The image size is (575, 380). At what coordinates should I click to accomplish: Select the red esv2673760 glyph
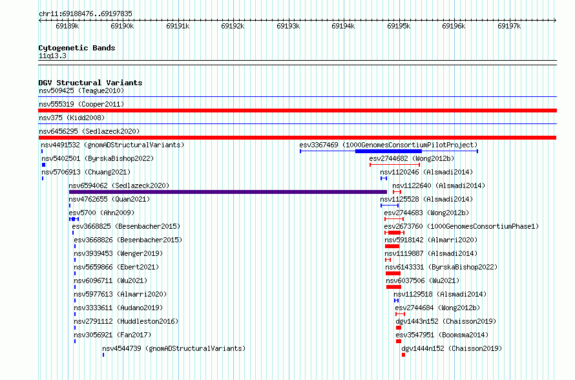point(394,233)
